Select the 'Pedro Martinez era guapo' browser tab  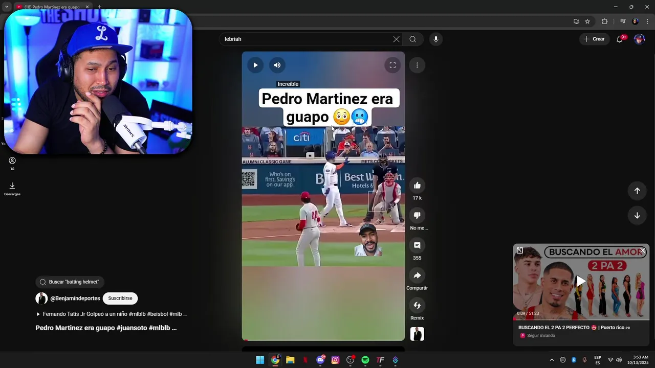(x=51, y=7)
